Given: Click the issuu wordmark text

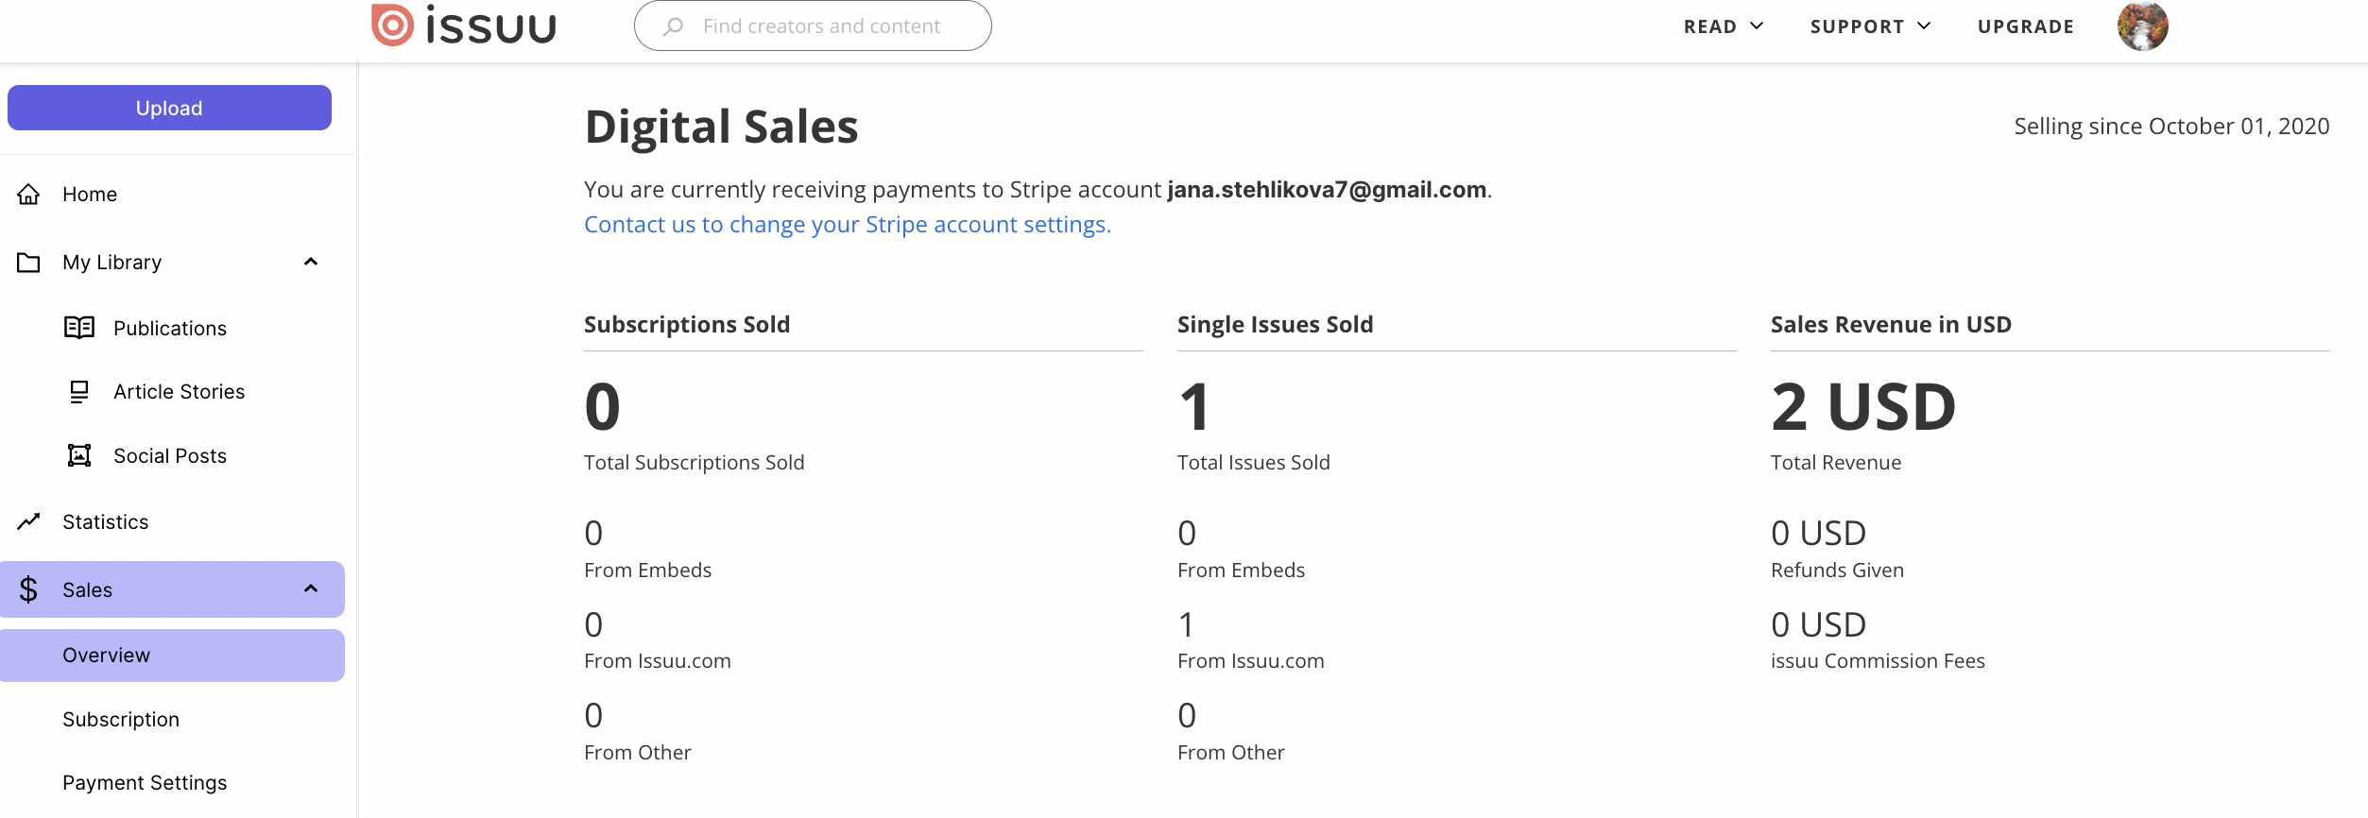Looking at the screenshot, I should tap(490, 26).
